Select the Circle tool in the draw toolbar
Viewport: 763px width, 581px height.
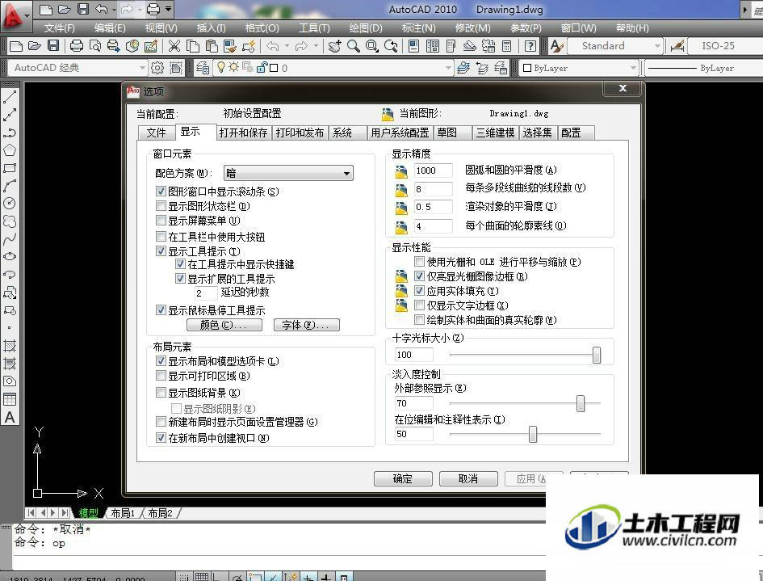10,203
